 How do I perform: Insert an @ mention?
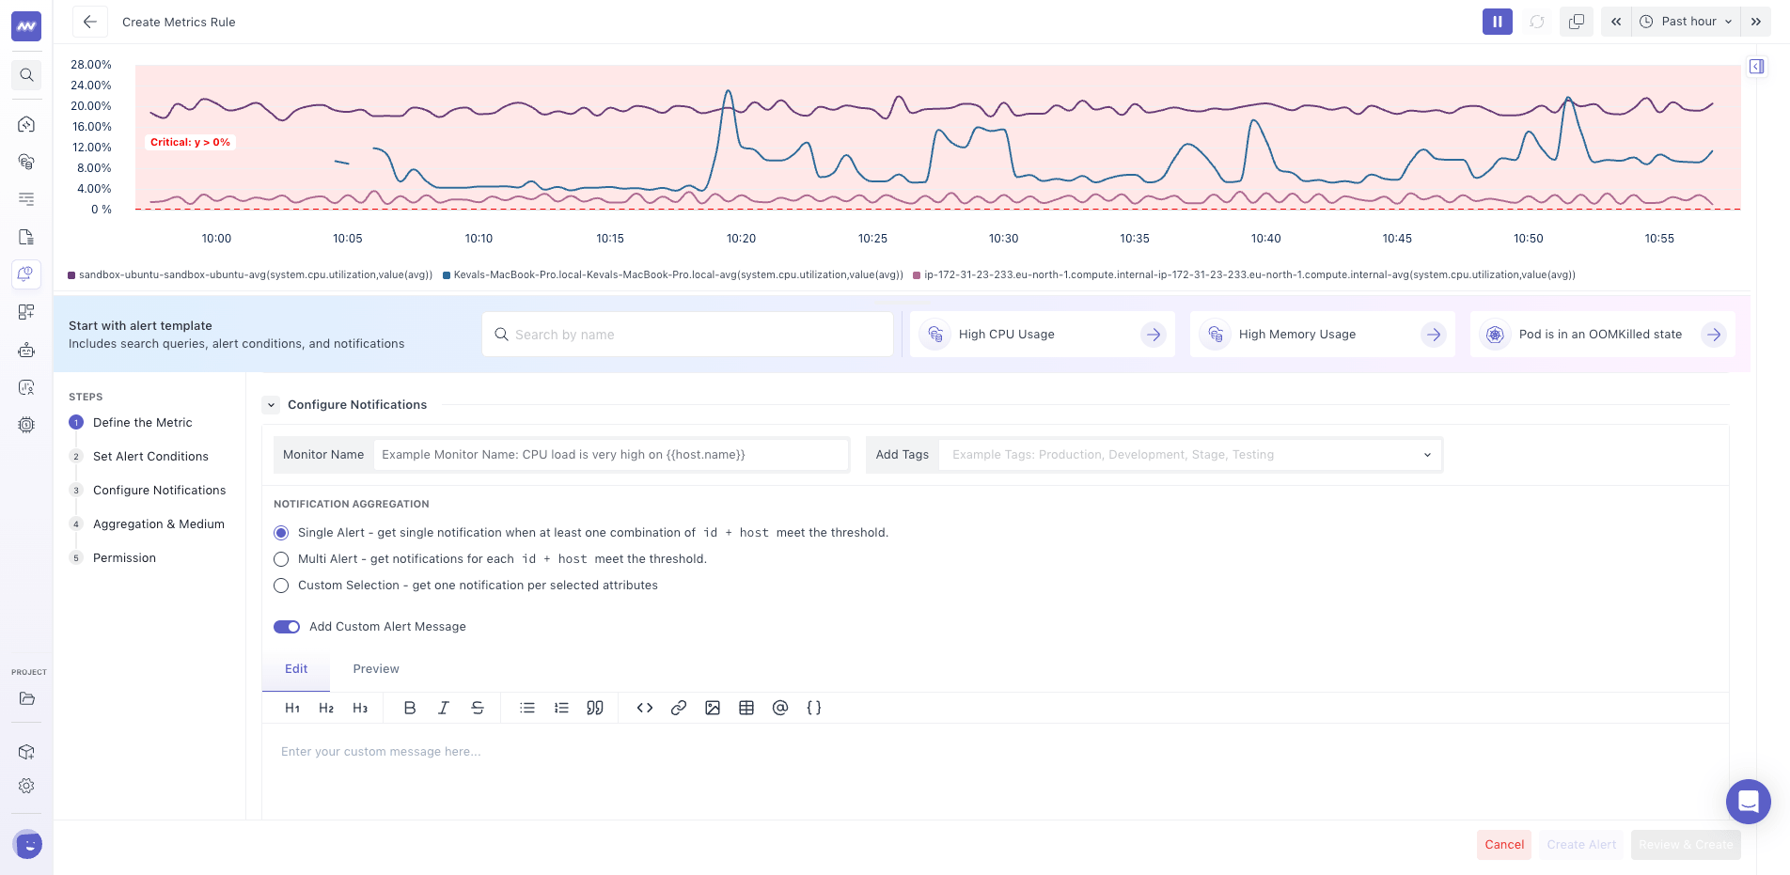click(780, 708)
